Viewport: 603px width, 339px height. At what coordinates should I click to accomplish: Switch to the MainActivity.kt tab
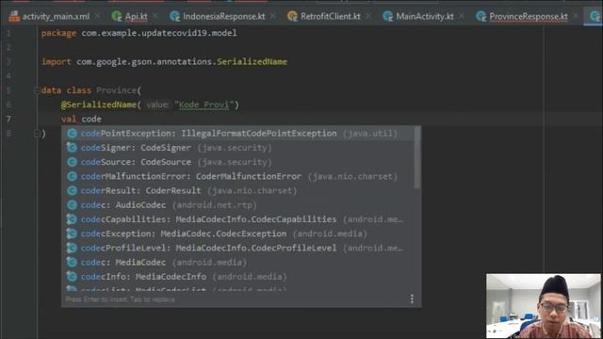(x=425, y=17)
